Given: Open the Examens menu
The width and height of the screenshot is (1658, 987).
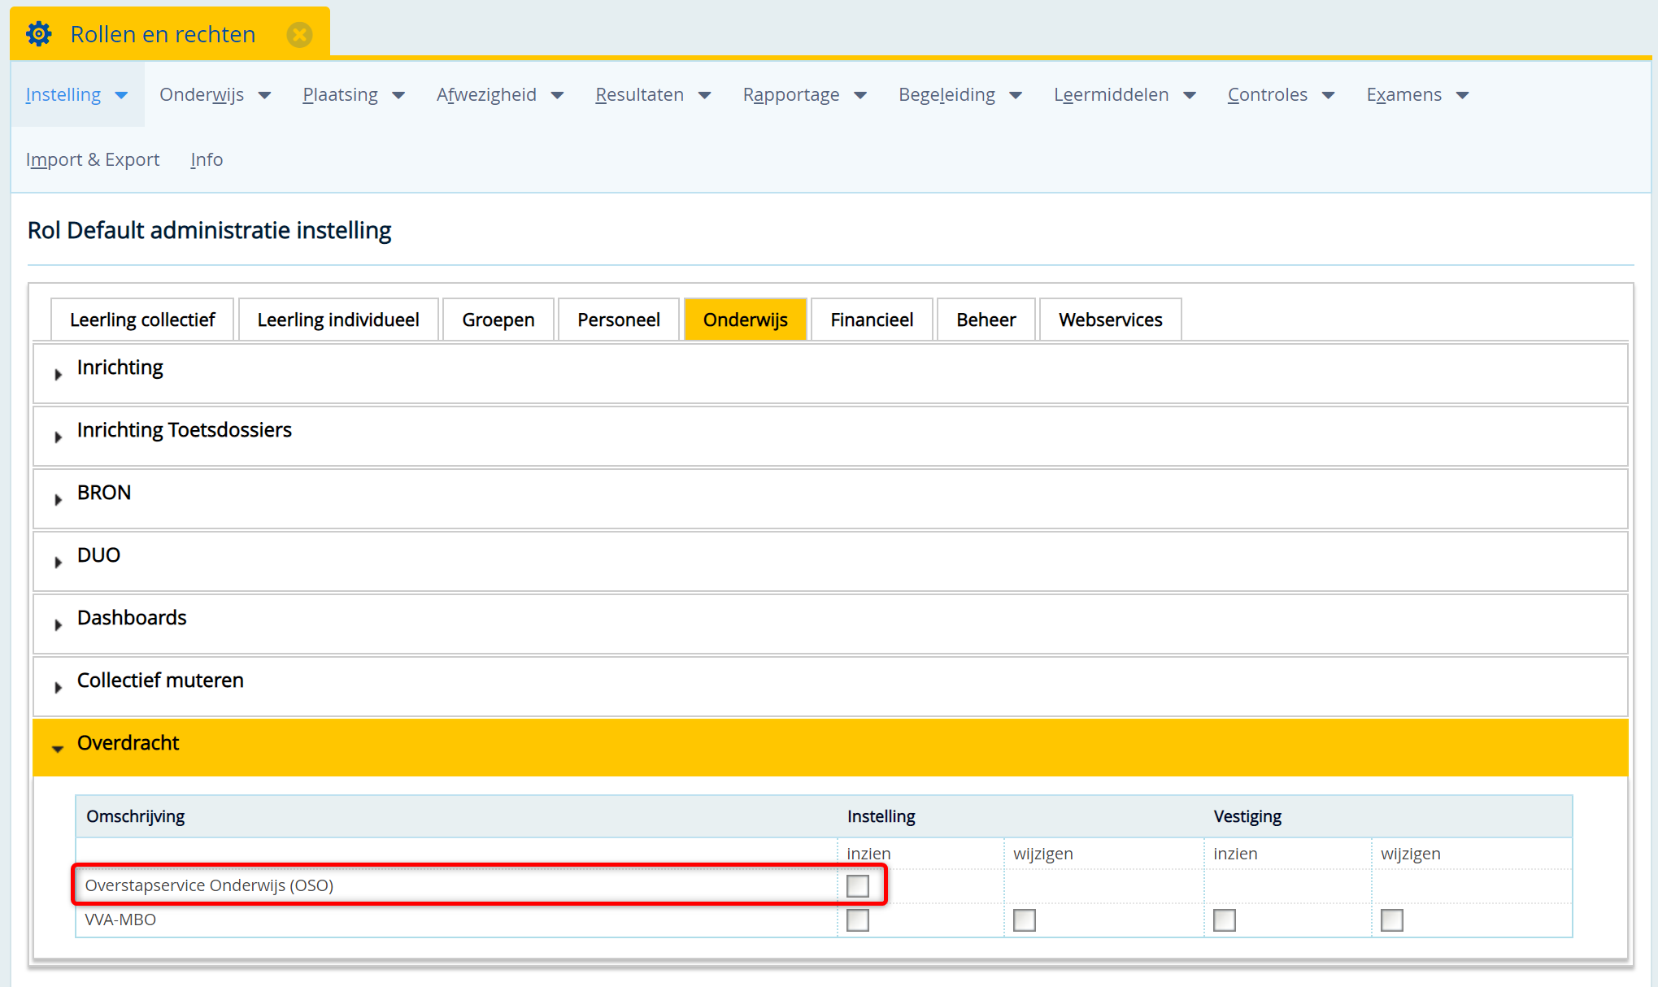Looking at the screenshot, I should coord(1417,94).
